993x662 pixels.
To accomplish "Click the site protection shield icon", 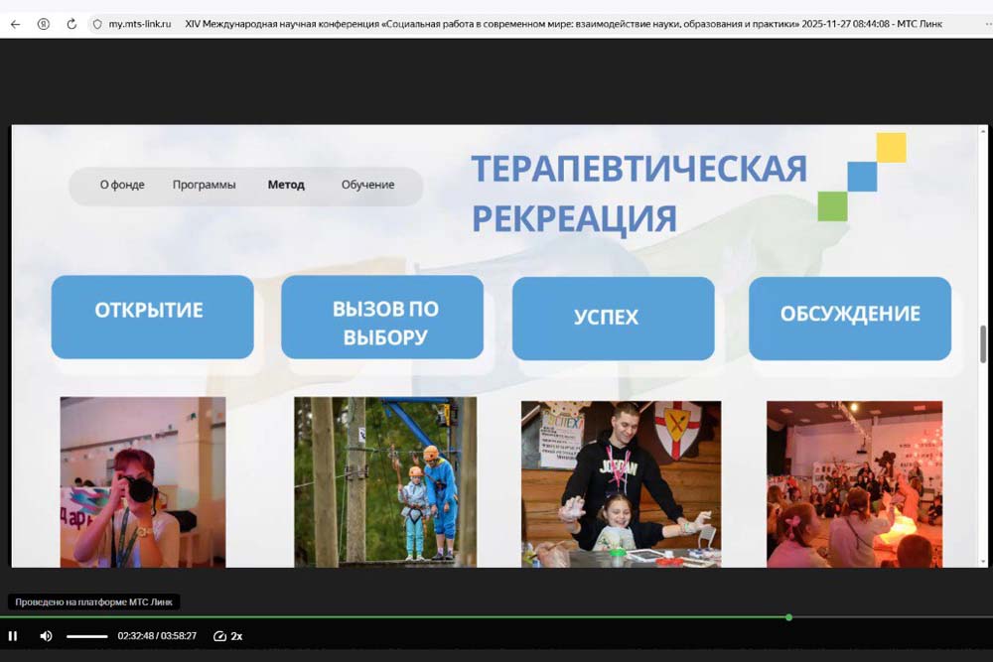I will click(x=96, y=24).
